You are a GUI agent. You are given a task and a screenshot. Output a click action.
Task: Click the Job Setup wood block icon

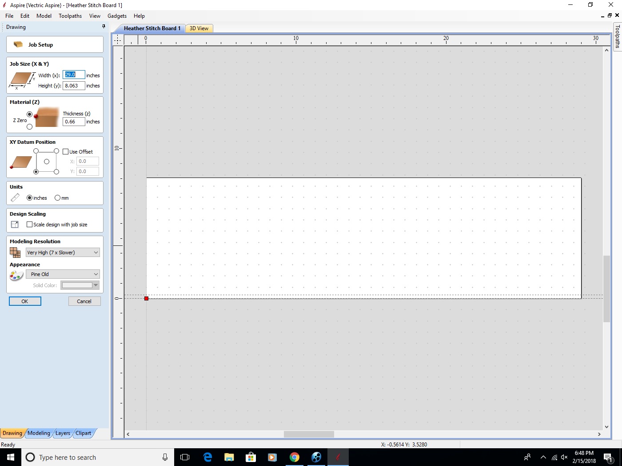(x=18, y=44)
